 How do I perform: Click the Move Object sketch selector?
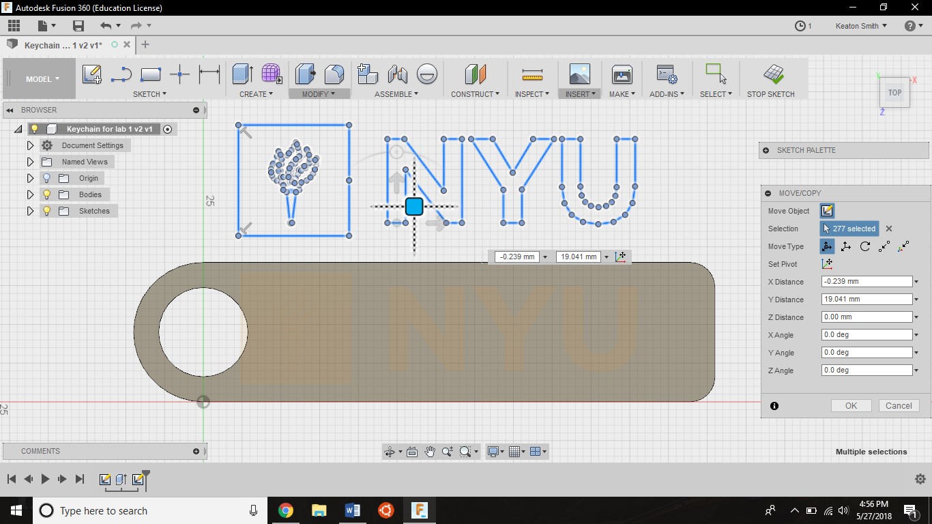click(x=827, y=211)
